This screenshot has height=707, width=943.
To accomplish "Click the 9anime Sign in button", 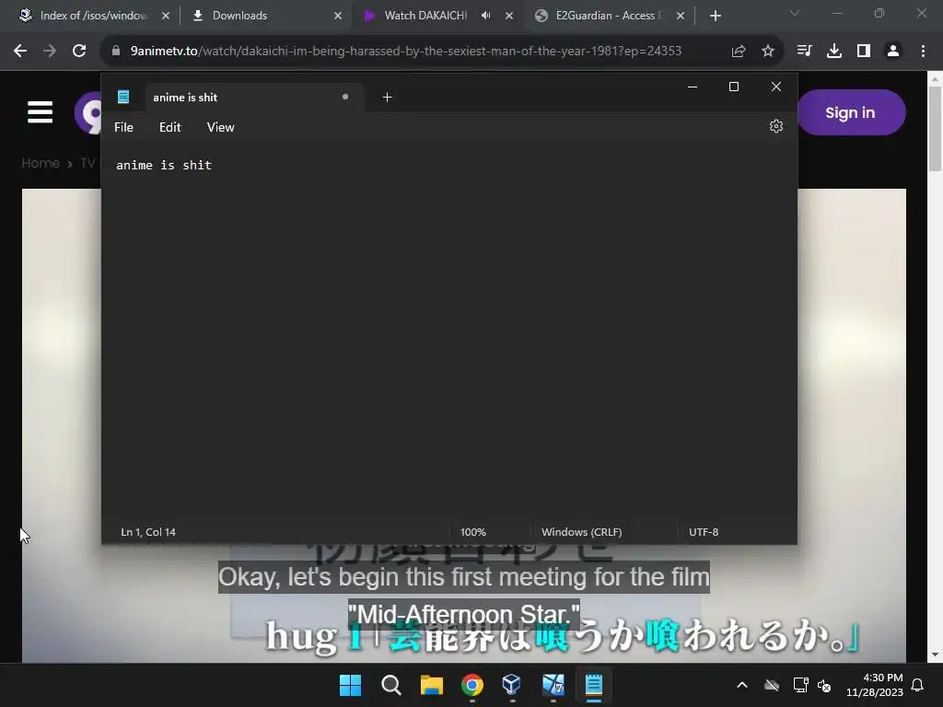I will (850, 112).
